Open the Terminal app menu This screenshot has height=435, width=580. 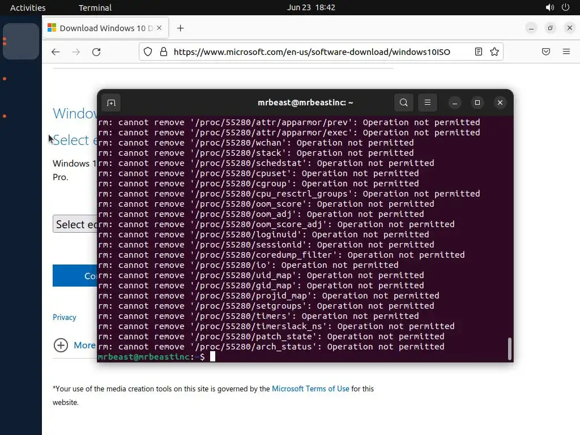point(95,7)
